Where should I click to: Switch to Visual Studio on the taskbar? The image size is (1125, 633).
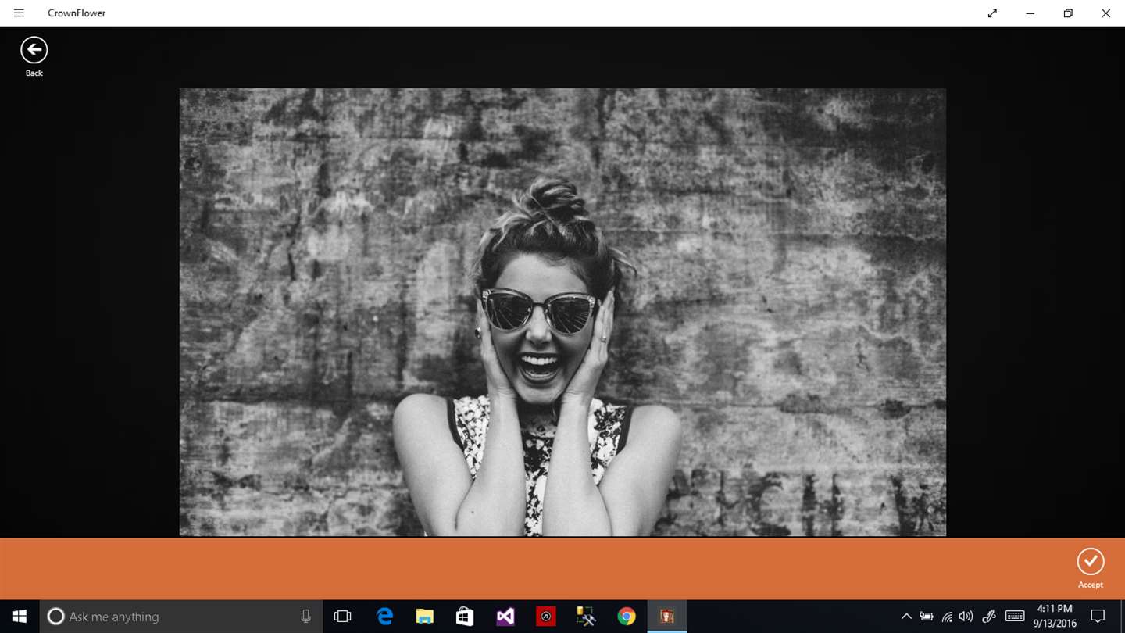tap(505, 617)
